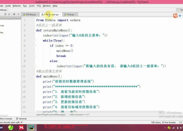Click the expand/collapse all icon in Project panel

9,14
